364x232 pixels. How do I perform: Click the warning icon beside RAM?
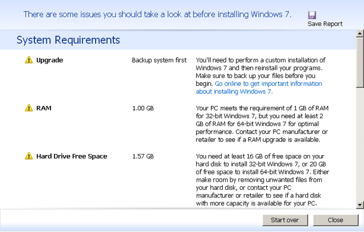tap(29, 108)
